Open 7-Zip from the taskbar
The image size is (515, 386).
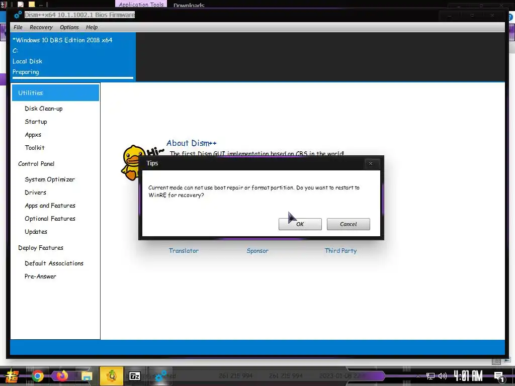(x=135, y=376)
